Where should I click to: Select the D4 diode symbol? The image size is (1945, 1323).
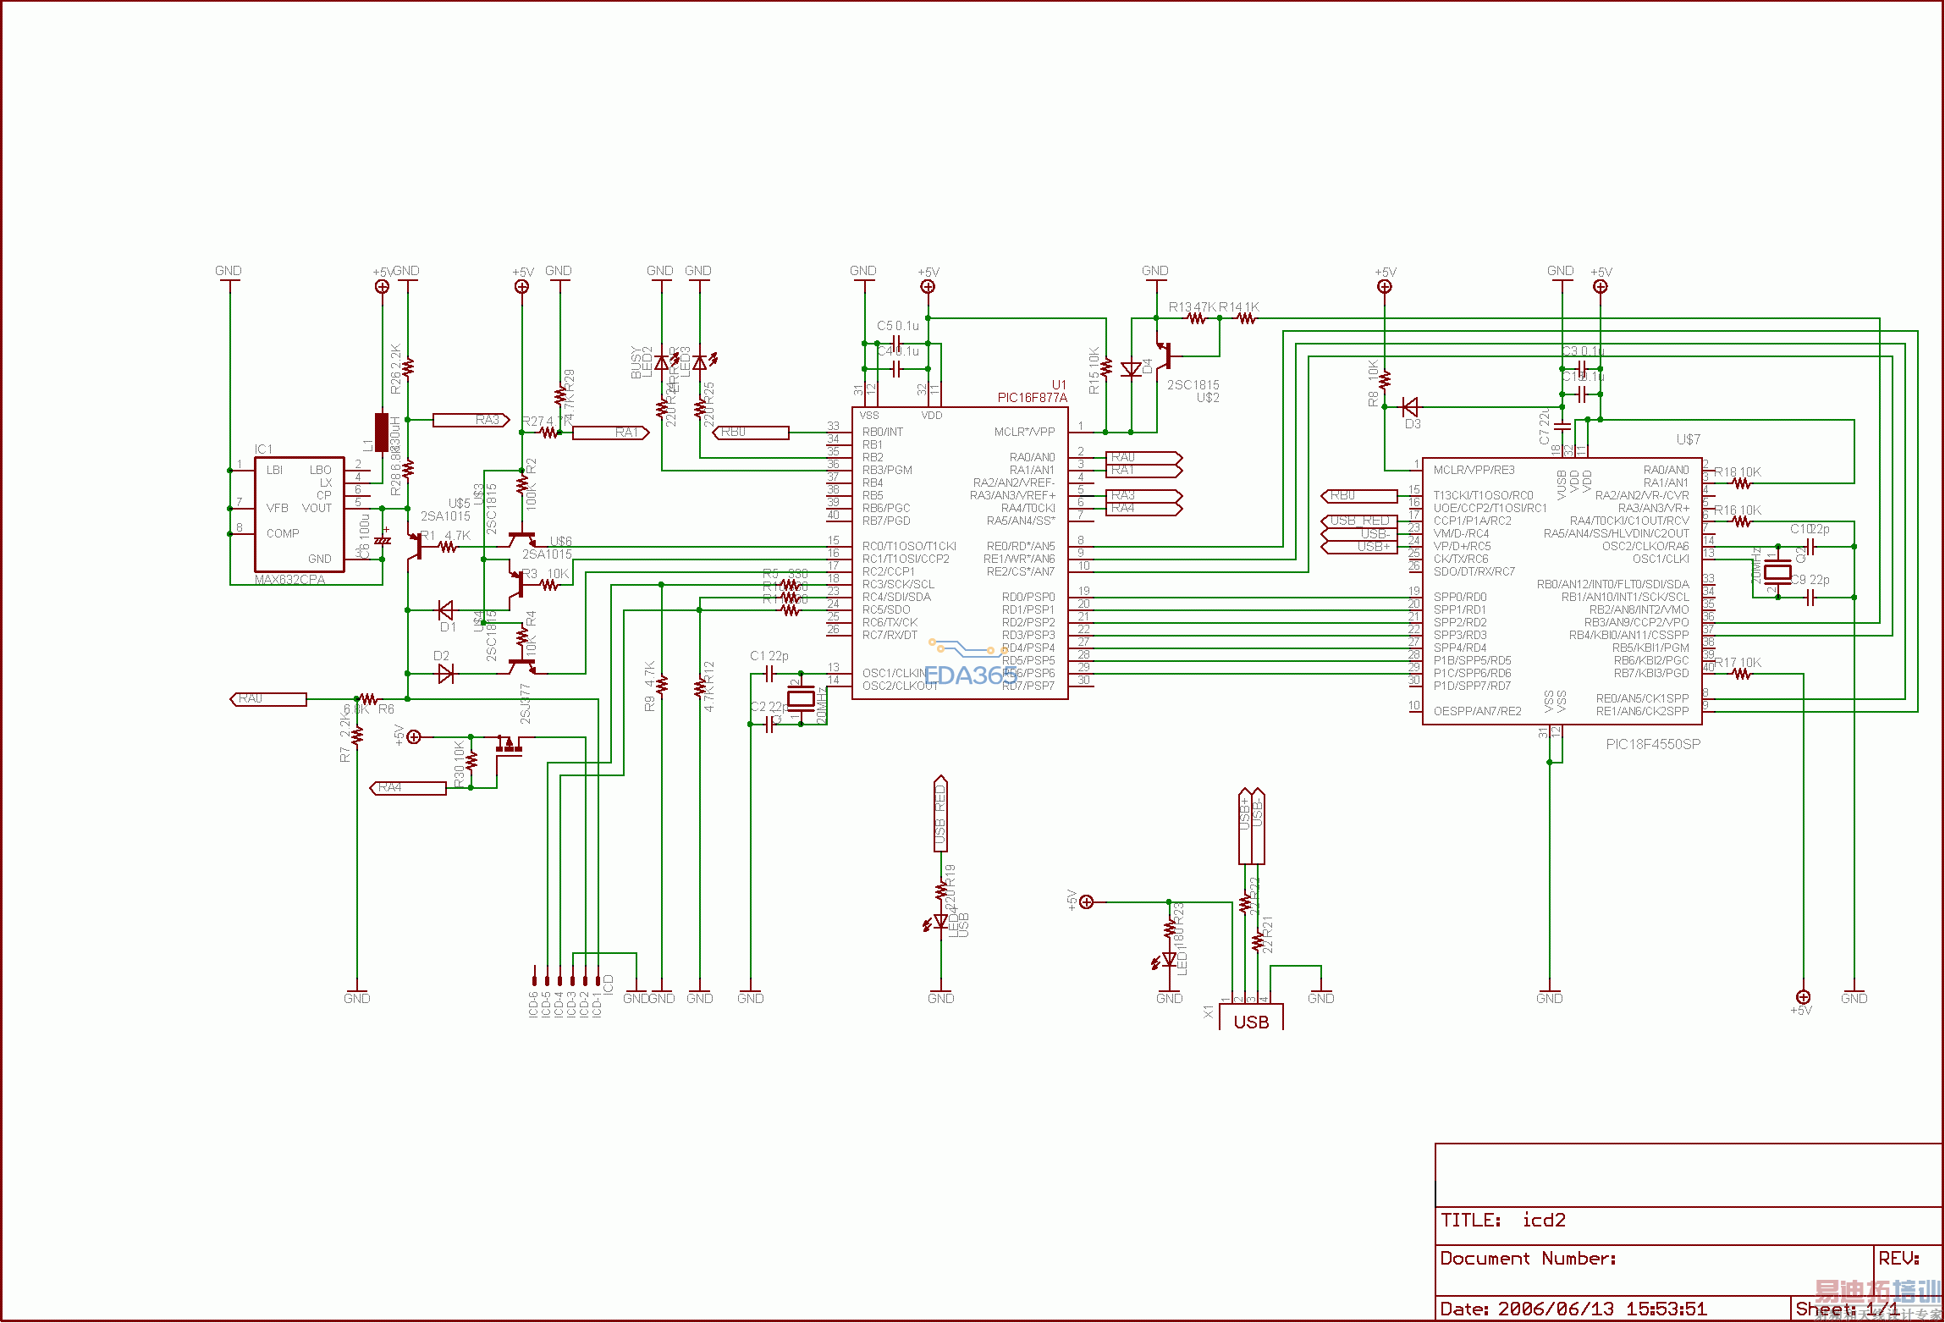tap(1131, 369)
